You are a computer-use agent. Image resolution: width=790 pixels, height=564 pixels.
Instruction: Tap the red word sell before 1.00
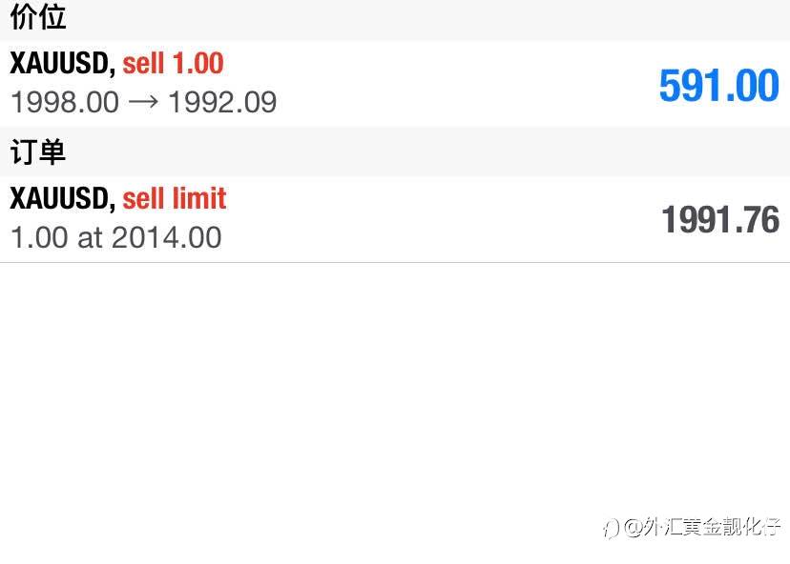click(x=143, y=64)
